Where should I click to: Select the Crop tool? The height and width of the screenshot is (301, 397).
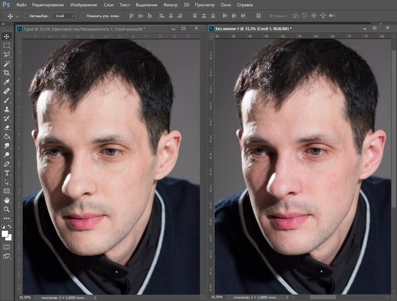click(6, 73)
